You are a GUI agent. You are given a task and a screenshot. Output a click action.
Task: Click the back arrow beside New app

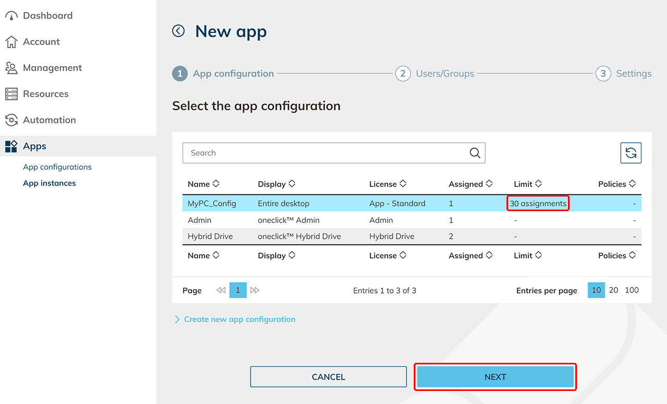179,31
